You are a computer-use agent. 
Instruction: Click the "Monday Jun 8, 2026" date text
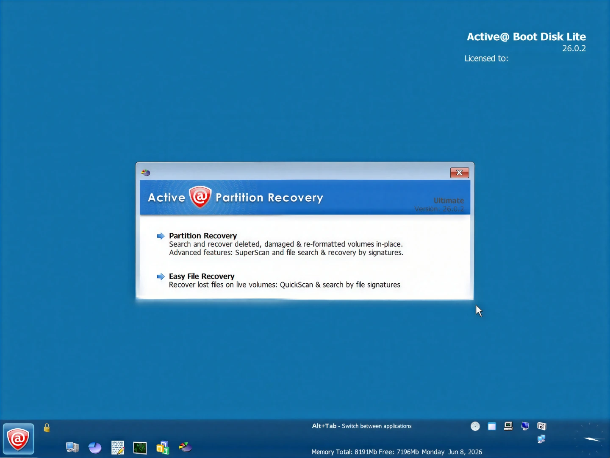click(452, 452)
